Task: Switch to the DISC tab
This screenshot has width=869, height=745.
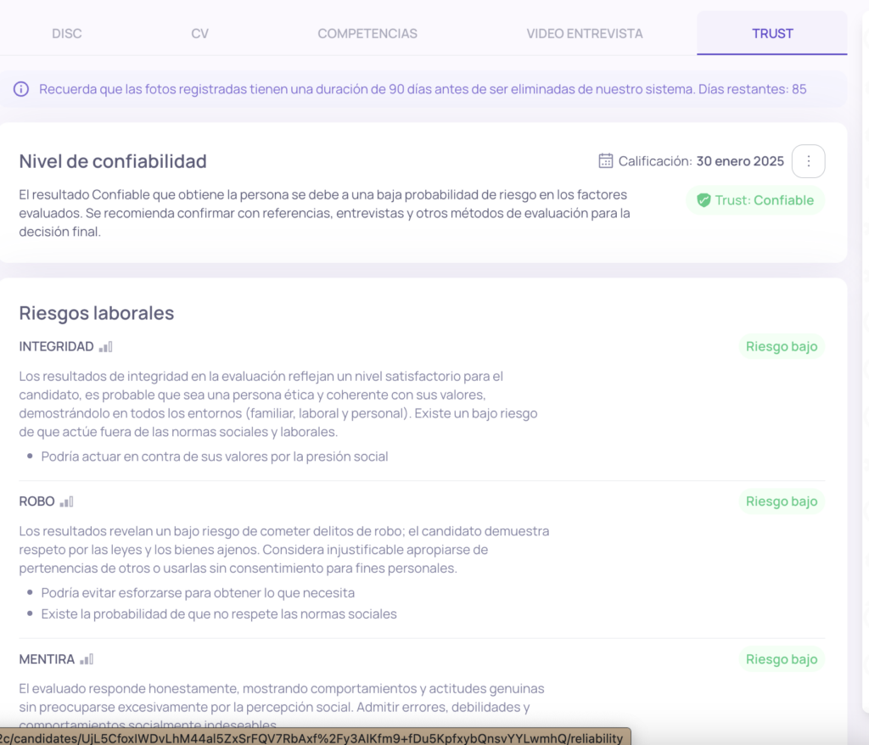Action: tap(67, 34)
